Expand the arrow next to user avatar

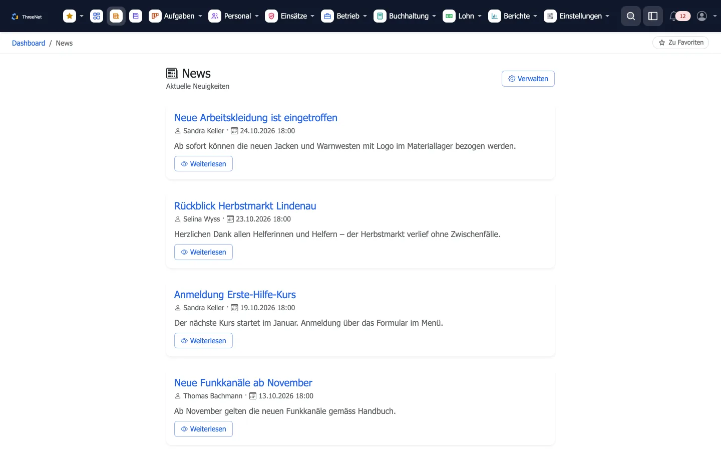(714, 16)
